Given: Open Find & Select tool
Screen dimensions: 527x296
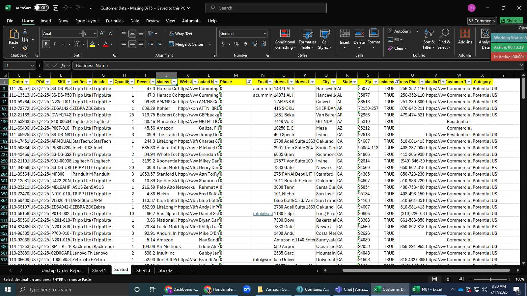Looking at the screenshot, I should click(x=444, y=39).
